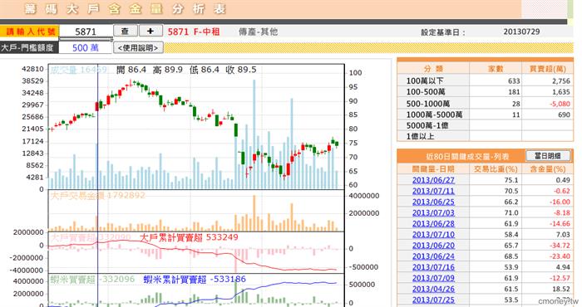Click the 當日明細 button
582x307 pixels.
coord(547,156)
